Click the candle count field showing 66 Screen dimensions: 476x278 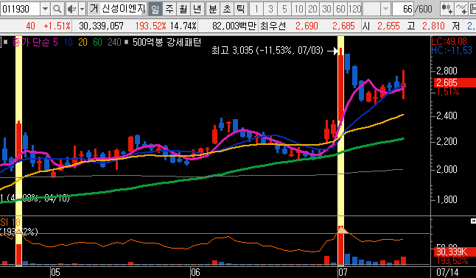pyautogui.click(x=403, y=9)
